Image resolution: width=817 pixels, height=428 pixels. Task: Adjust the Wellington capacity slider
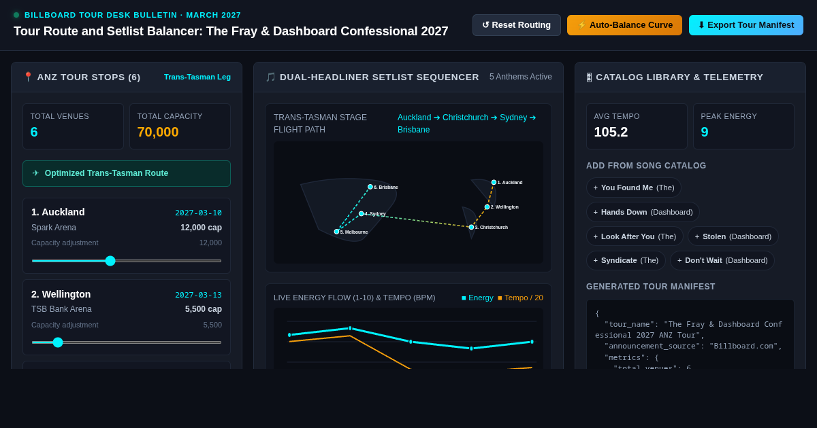[127, 342]
